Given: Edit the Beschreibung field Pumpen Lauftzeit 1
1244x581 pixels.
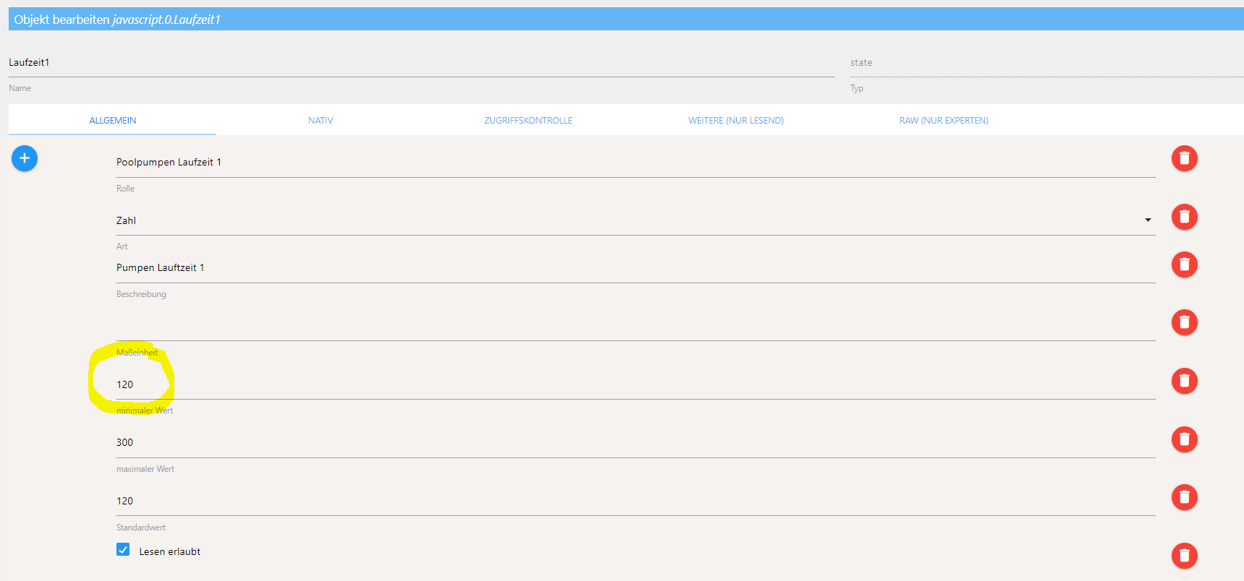Looking at the screenshot, I should click(x=636, y=268).
